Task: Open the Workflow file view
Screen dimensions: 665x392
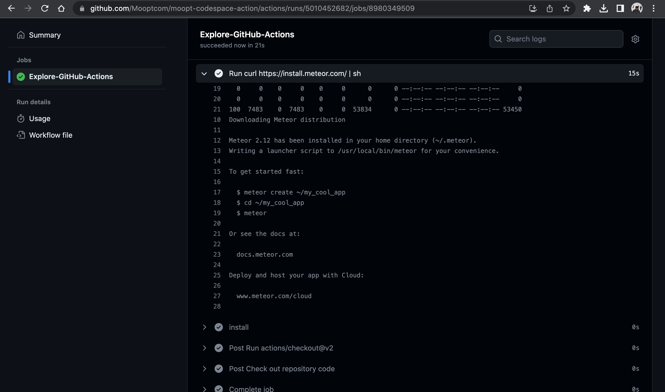Action: 51,135
